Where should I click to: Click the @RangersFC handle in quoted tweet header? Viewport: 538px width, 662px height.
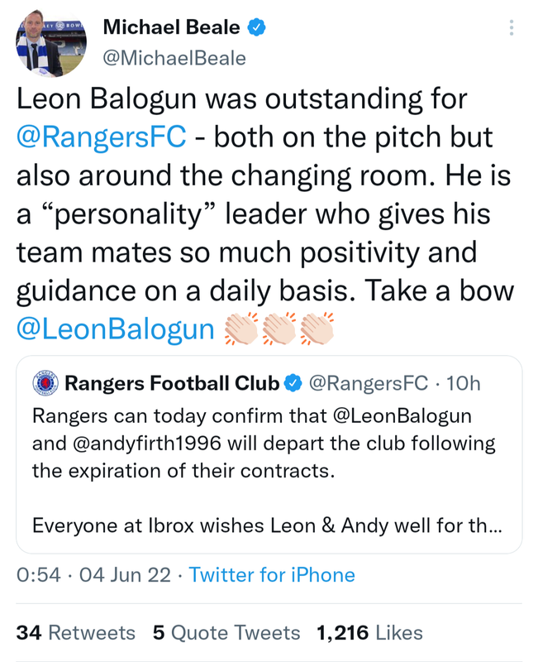tap(369, 383)
